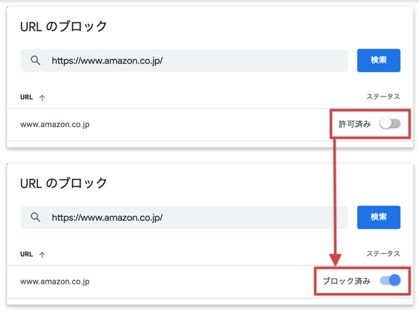Turn off the ブロック済み toggle for www.amazon.co.jp
This screenshot has height=312, width=419.
point(390,280)
